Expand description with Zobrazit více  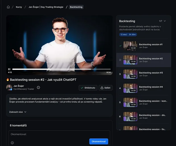coord(18,112)
